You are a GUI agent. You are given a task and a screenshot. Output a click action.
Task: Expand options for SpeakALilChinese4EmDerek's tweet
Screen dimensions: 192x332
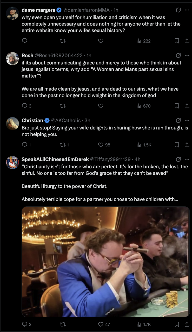[x=187, y=159]
